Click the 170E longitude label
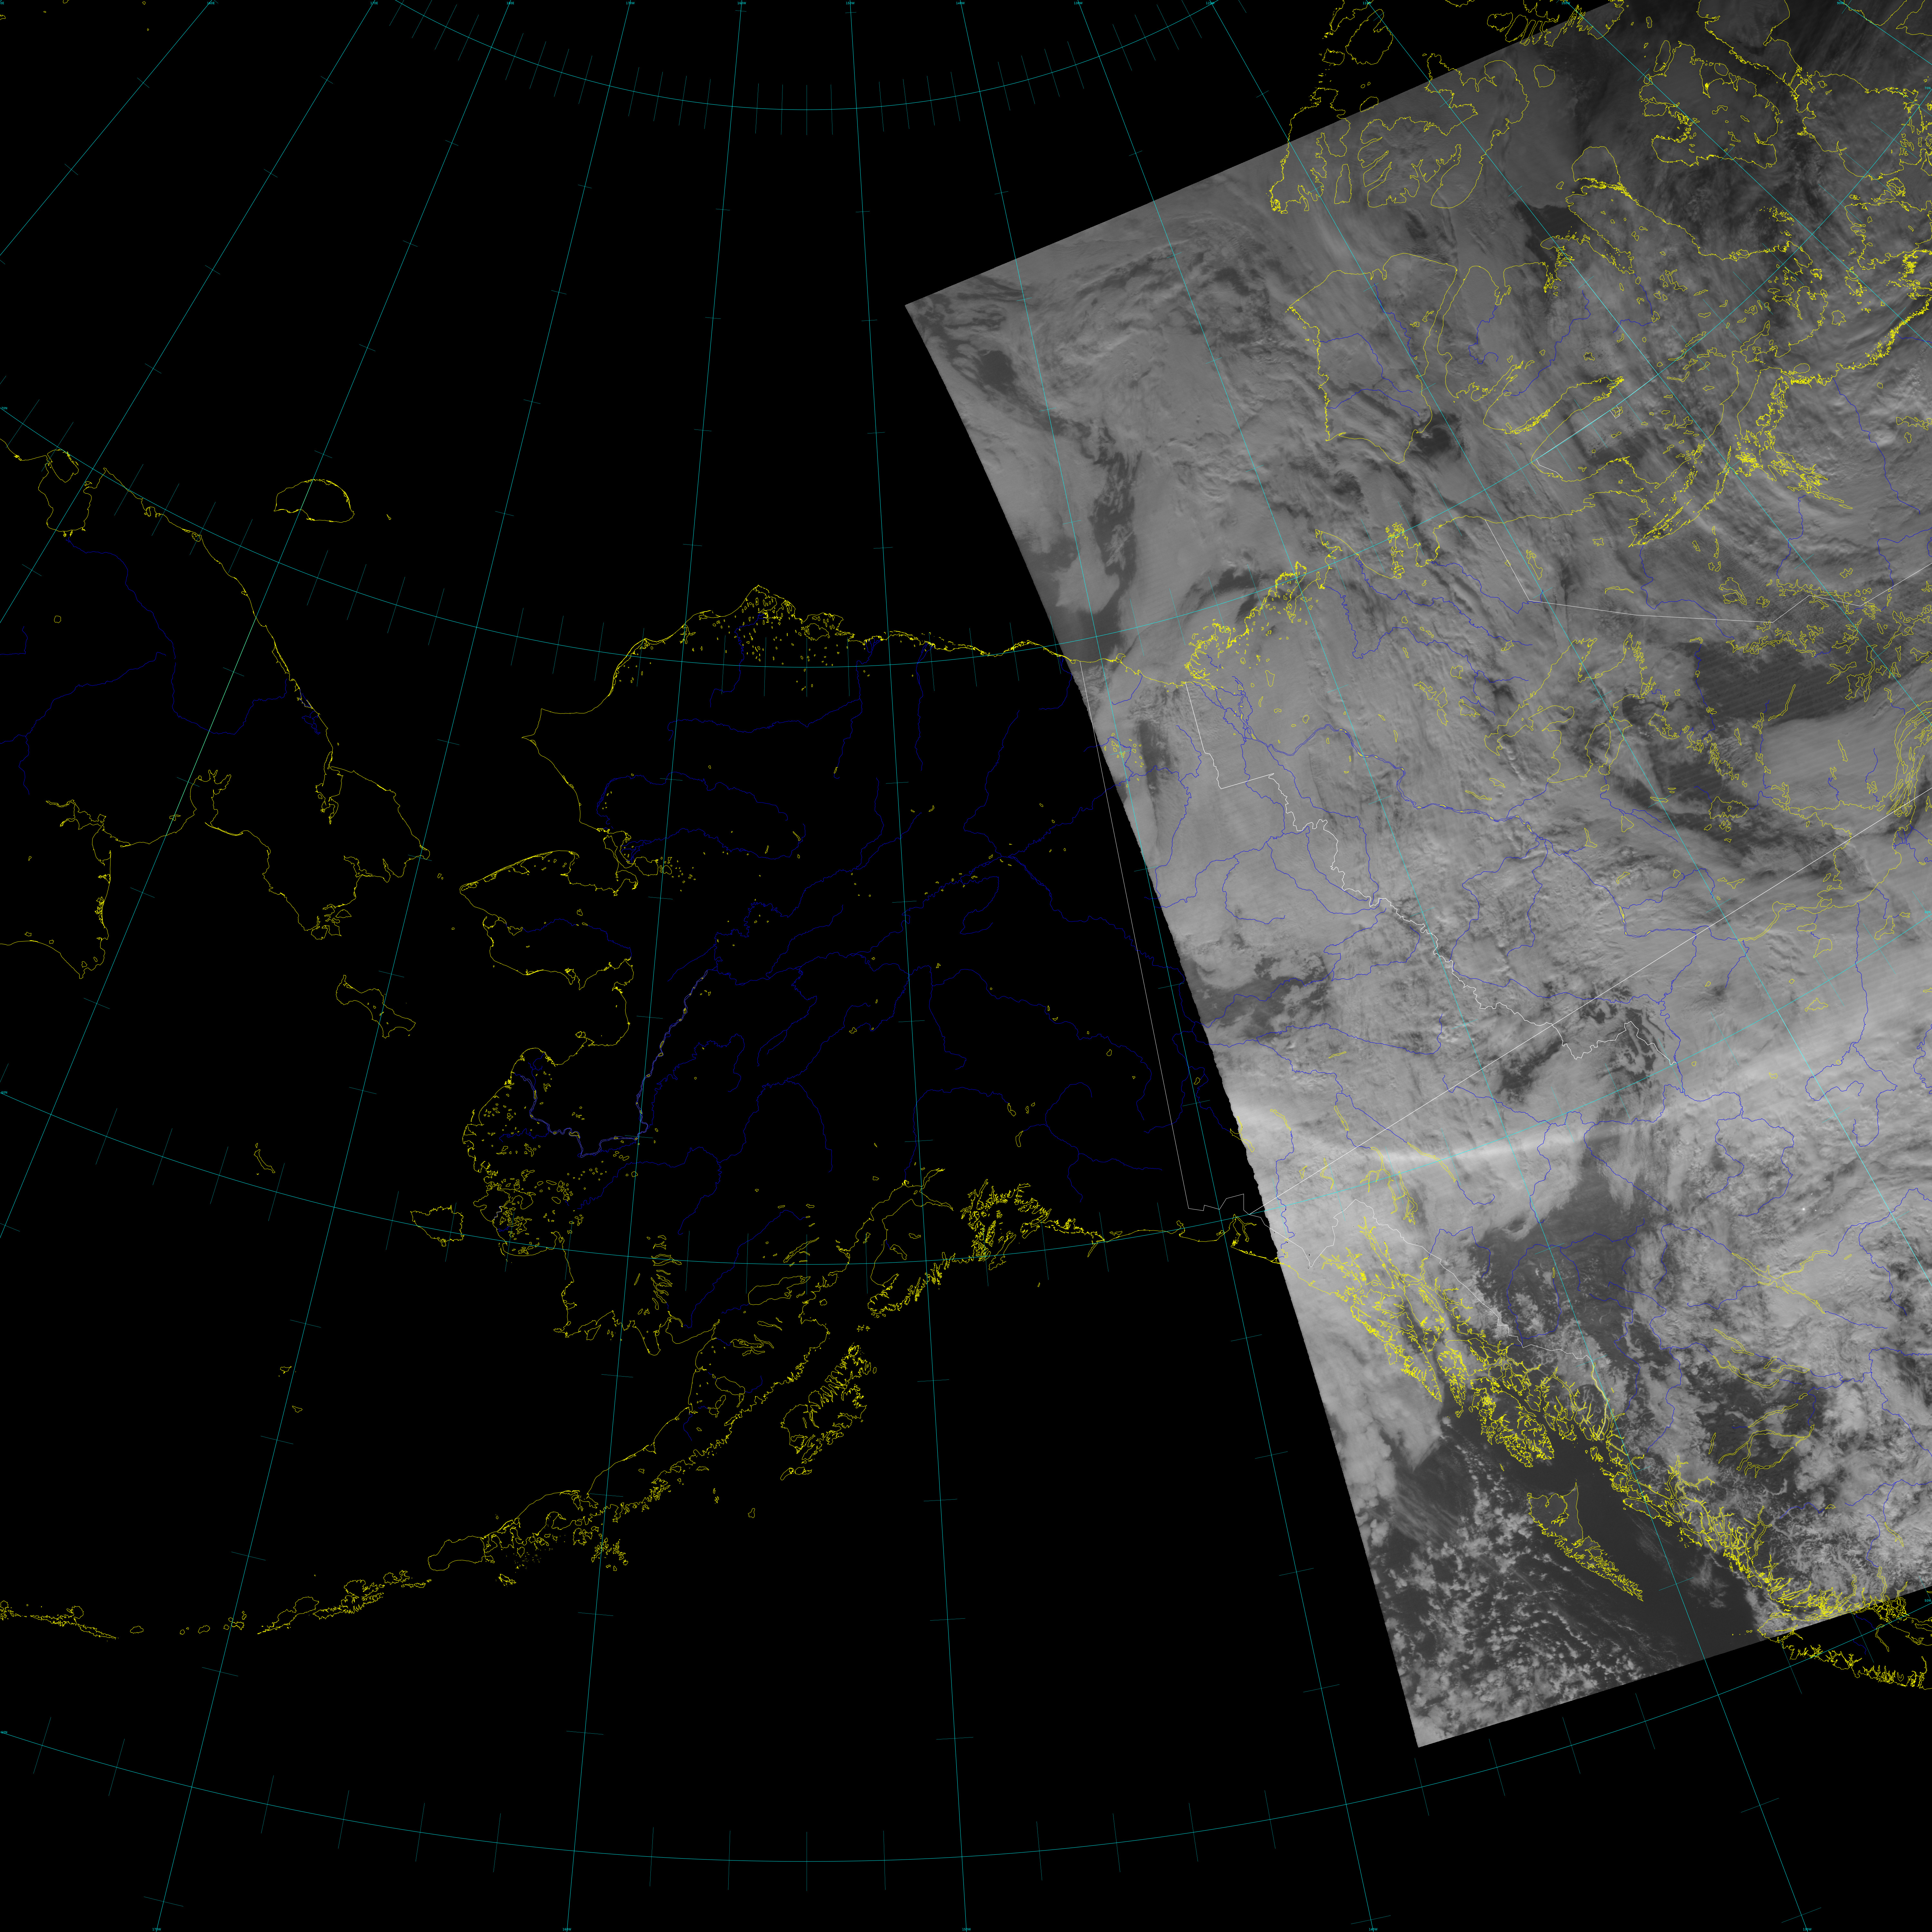Viewport: 1932px width, 1932px height. click(x=374, y=3)
